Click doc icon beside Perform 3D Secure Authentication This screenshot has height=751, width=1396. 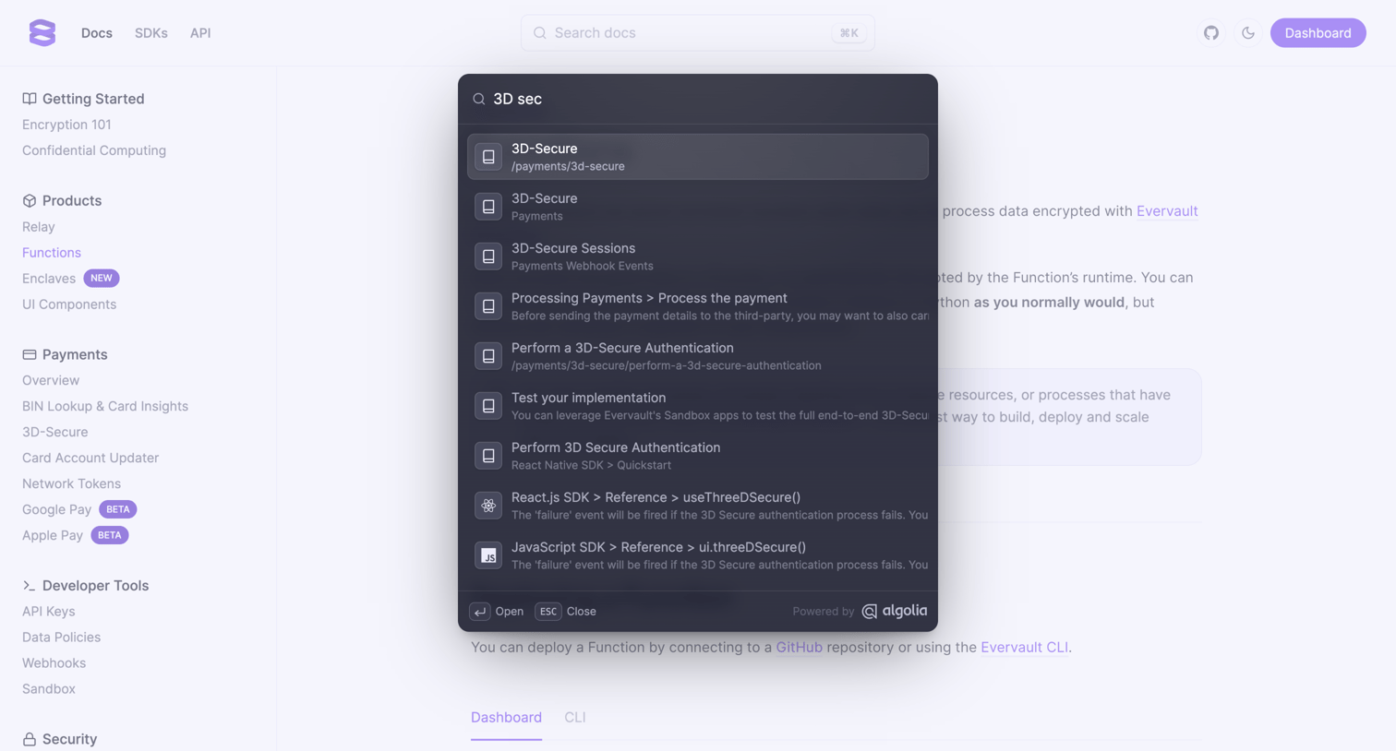[x=488, y=456]
